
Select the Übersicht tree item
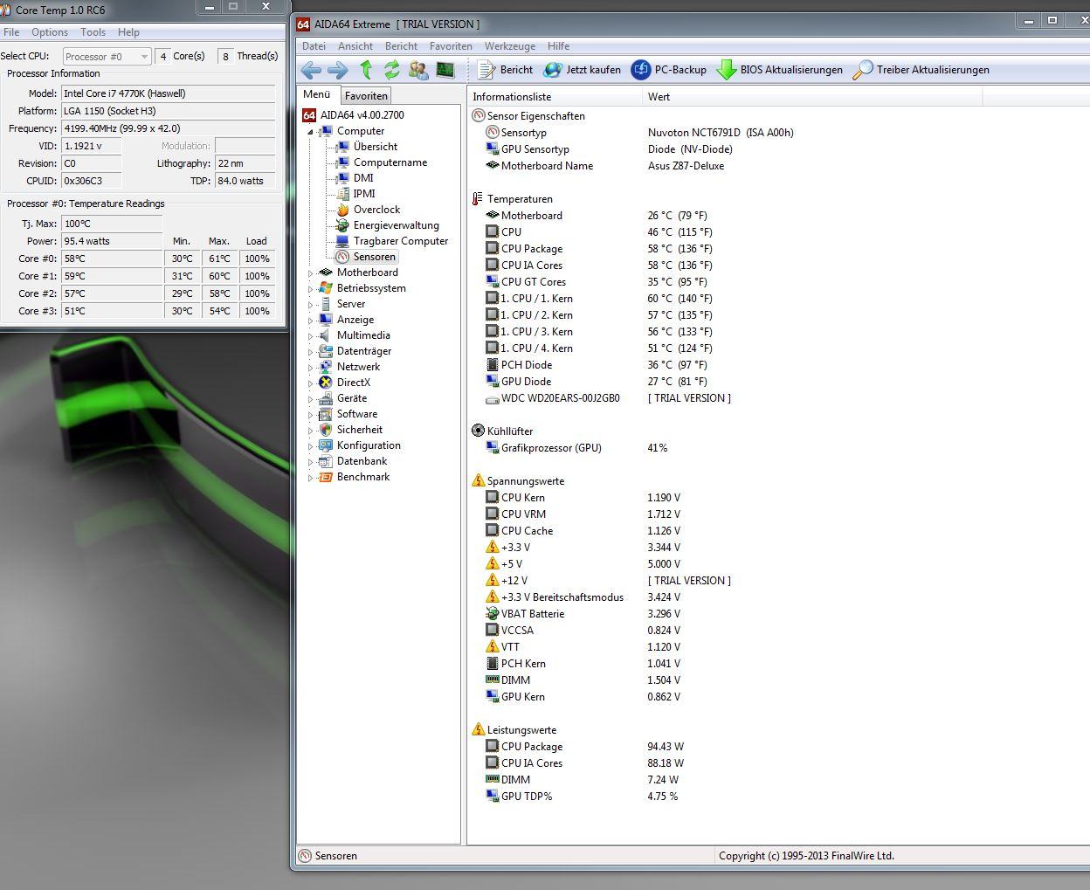[x=376, y=147]
